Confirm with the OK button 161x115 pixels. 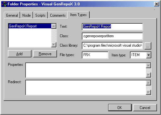(120, 107)
